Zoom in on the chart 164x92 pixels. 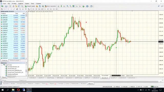point(68,6)
